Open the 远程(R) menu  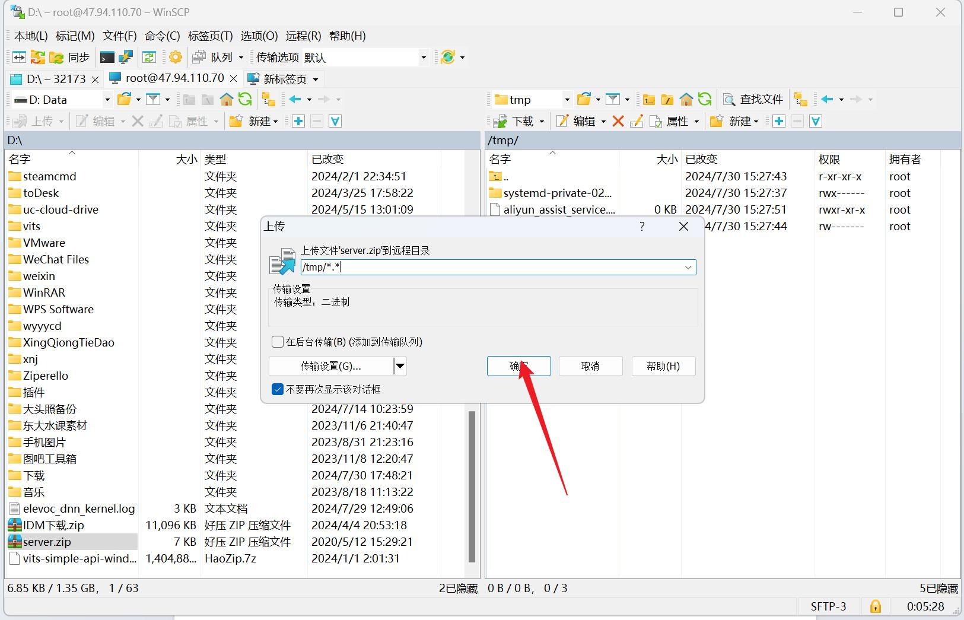pyautogui.click(x=303, y=36)
